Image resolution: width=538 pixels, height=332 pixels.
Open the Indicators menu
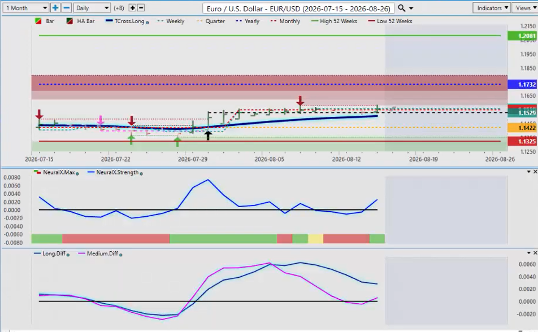492,8
